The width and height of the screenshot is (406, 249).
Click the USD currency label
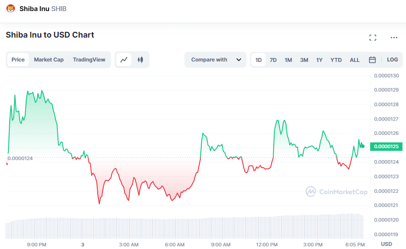pos(387,244)
